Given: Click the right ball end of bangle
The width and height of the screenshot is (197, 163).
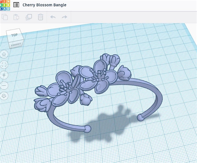Looking at the screenshot, I should click(140, 117).
